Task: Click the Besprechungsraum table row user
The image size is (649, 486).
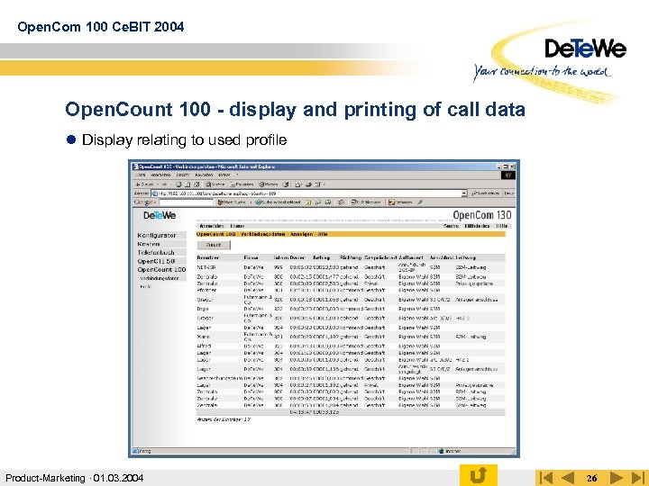Action: (x=220, y=378)
